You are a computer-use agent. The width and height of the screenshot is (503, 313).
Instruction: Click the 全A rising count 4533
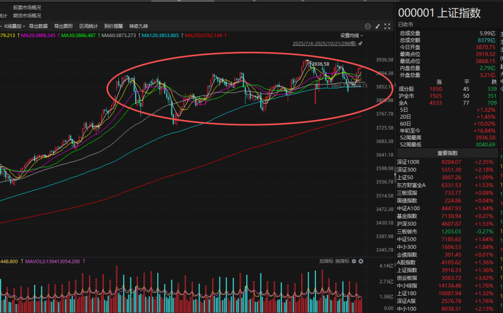pos(435,103)
